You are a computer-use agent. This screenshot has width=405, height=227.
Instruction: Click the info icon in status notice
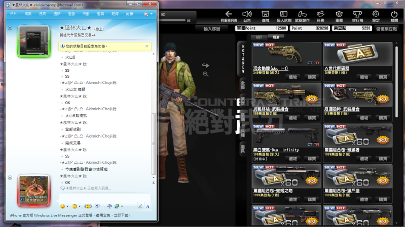tap(62, 46)
